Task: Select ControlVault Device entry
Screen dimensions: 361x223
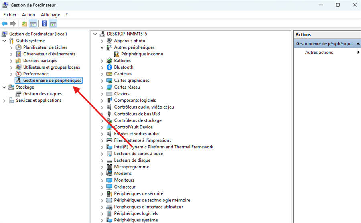Action: 133,127
